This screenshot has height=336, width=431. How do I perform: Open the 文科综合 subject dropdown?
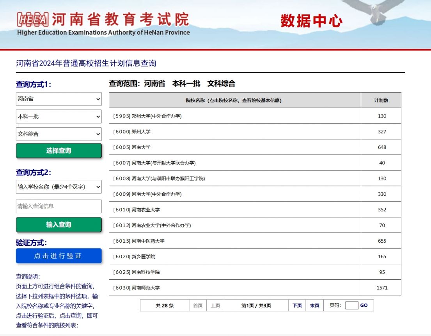[59, 134]
